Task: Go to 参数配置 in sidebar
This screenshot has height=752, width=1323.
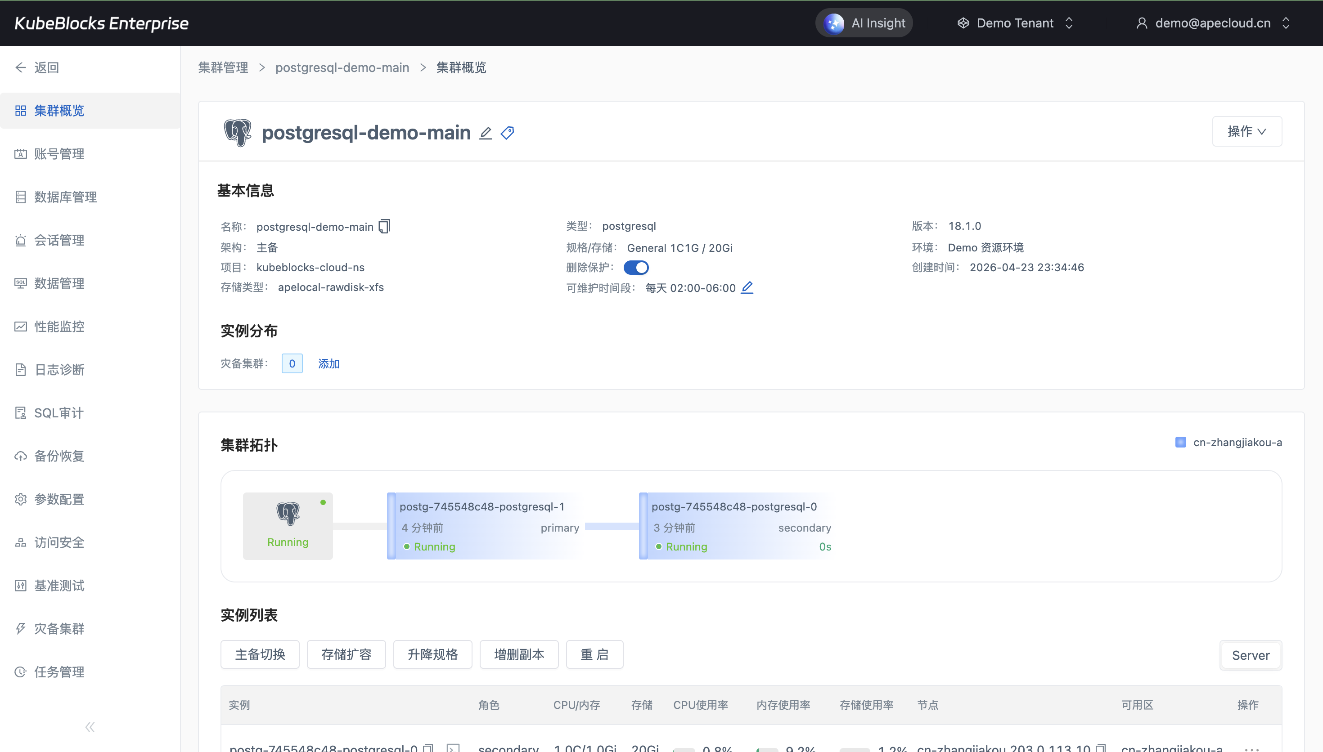Action: (59, 499)
